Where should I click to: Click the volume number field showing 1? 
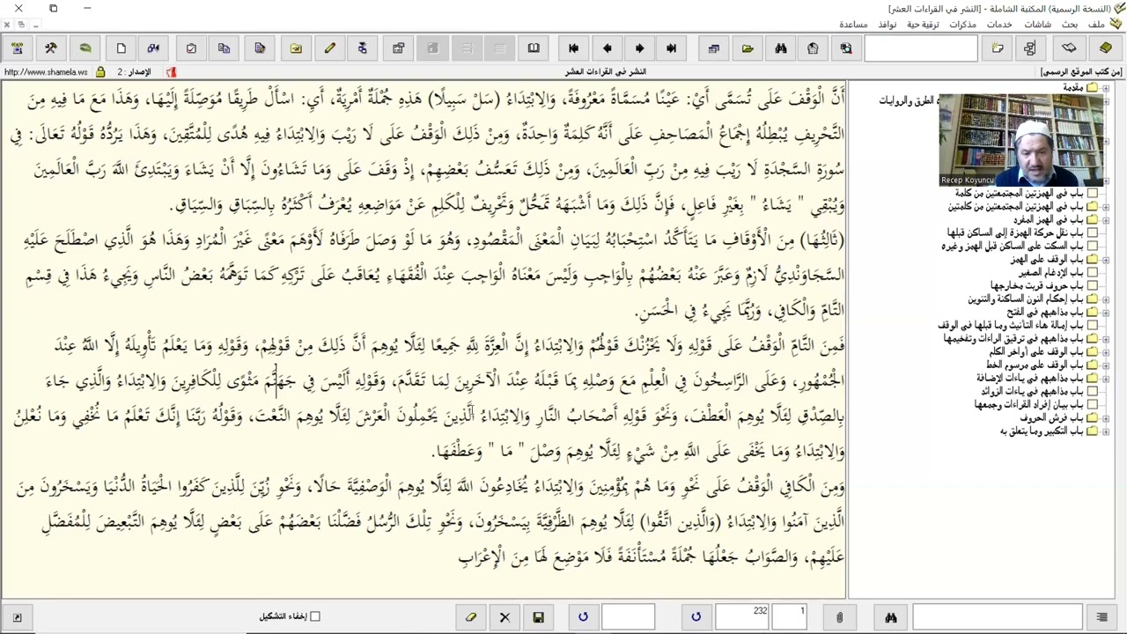coord(791,617)
